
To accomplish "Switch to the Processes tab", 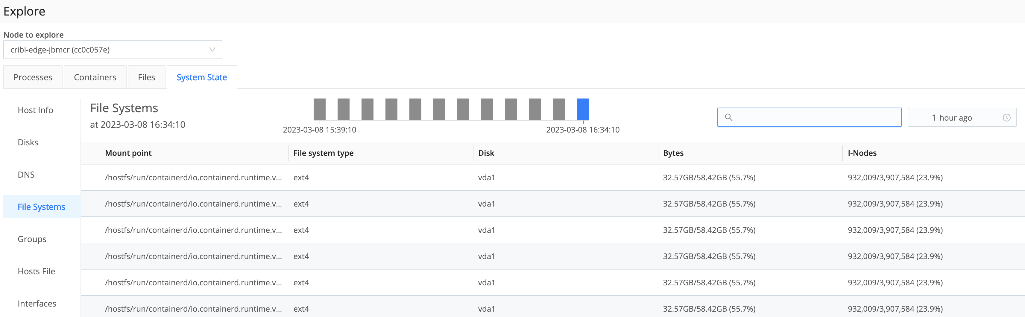I will pyautogui.click(x=33, y=77).
